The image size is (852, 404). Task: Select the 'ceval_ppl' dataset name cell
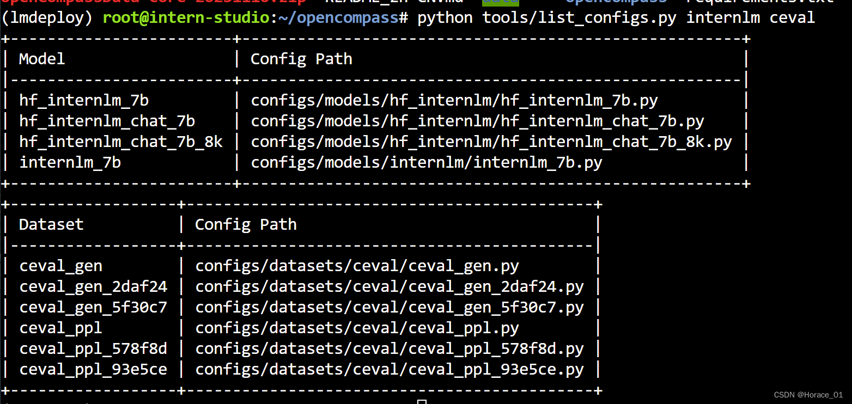(x=60, y=328)
